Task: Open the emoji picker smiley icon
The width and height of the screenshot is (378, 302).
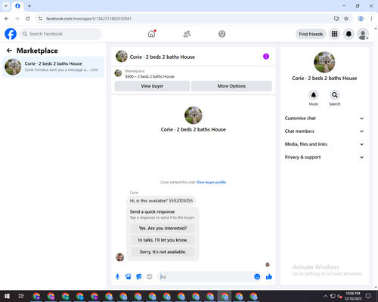Action: tap(257, 276)
